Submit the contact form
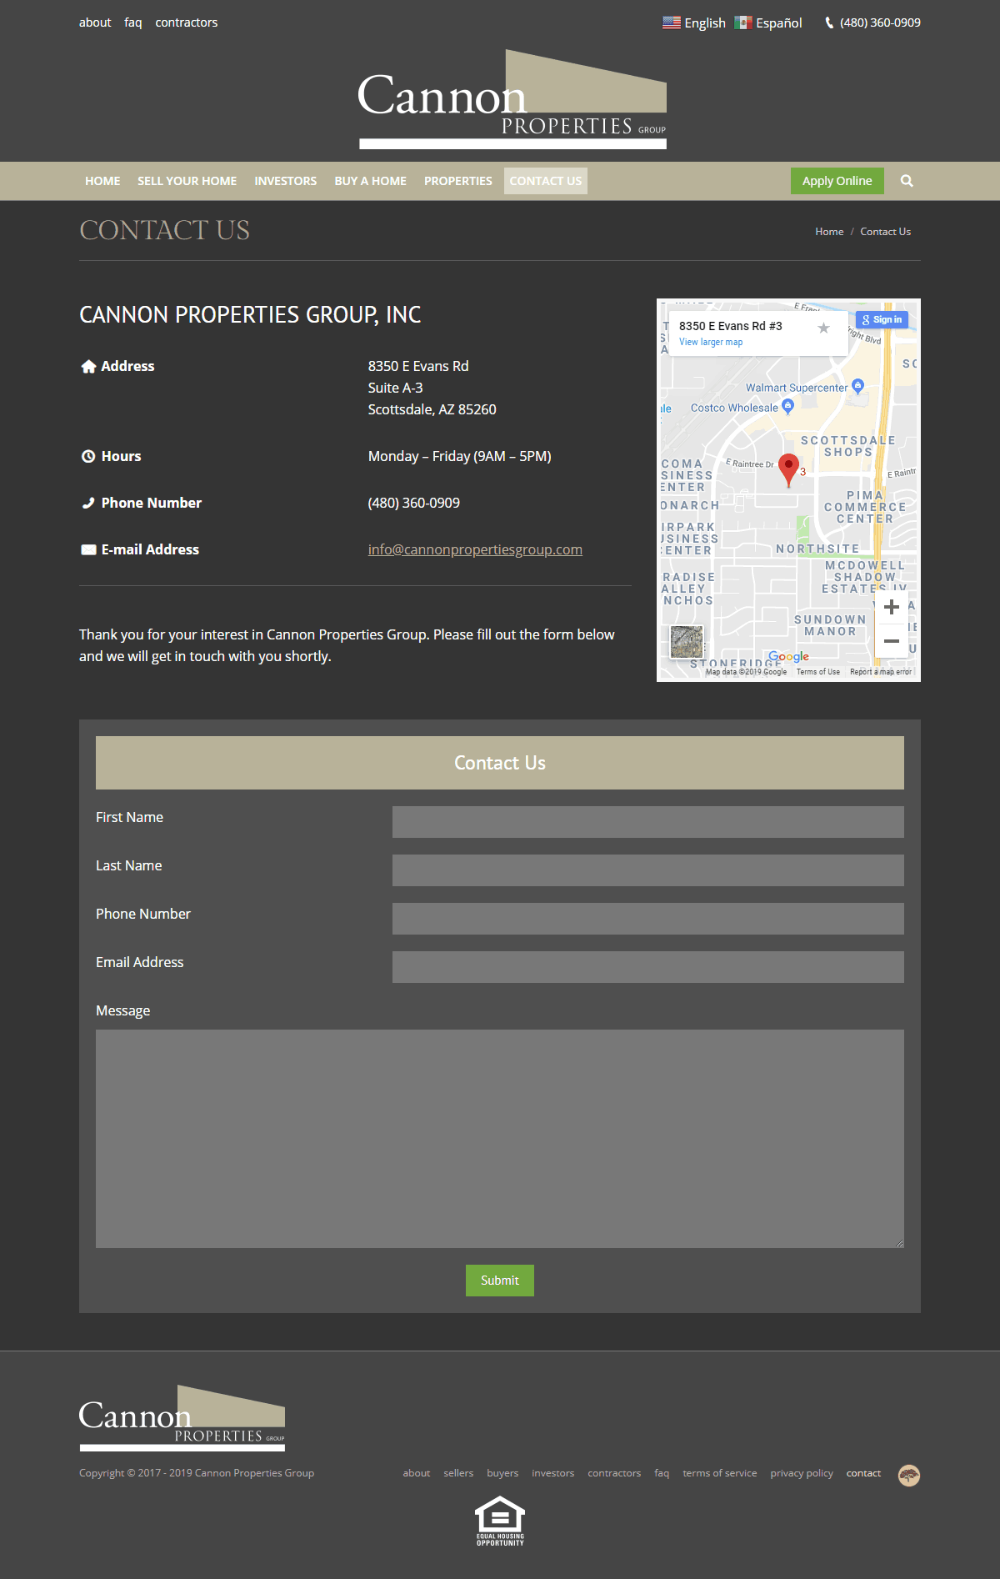The width and height of the screenshot is (1000, 1579). [500, 1281]
